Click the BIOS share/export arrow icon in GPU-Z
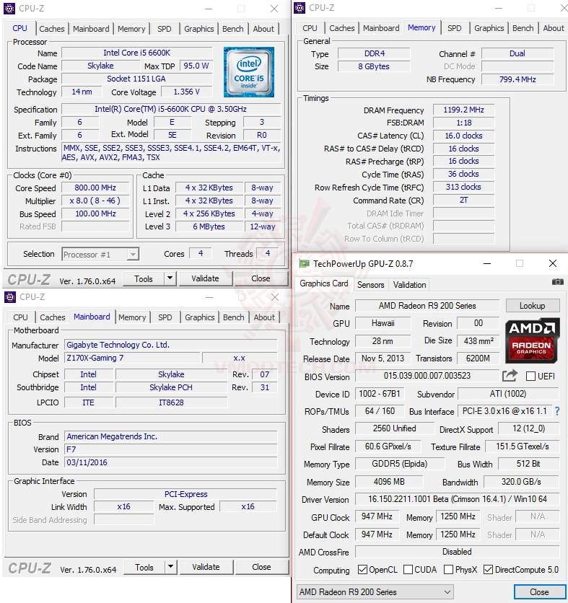Viewport: 568px width, 603px height. click(x=510, y=376)
